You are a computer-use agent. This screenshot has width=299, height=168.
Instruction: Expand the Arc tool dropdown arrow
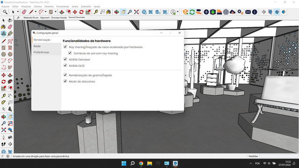click(46, 12)
